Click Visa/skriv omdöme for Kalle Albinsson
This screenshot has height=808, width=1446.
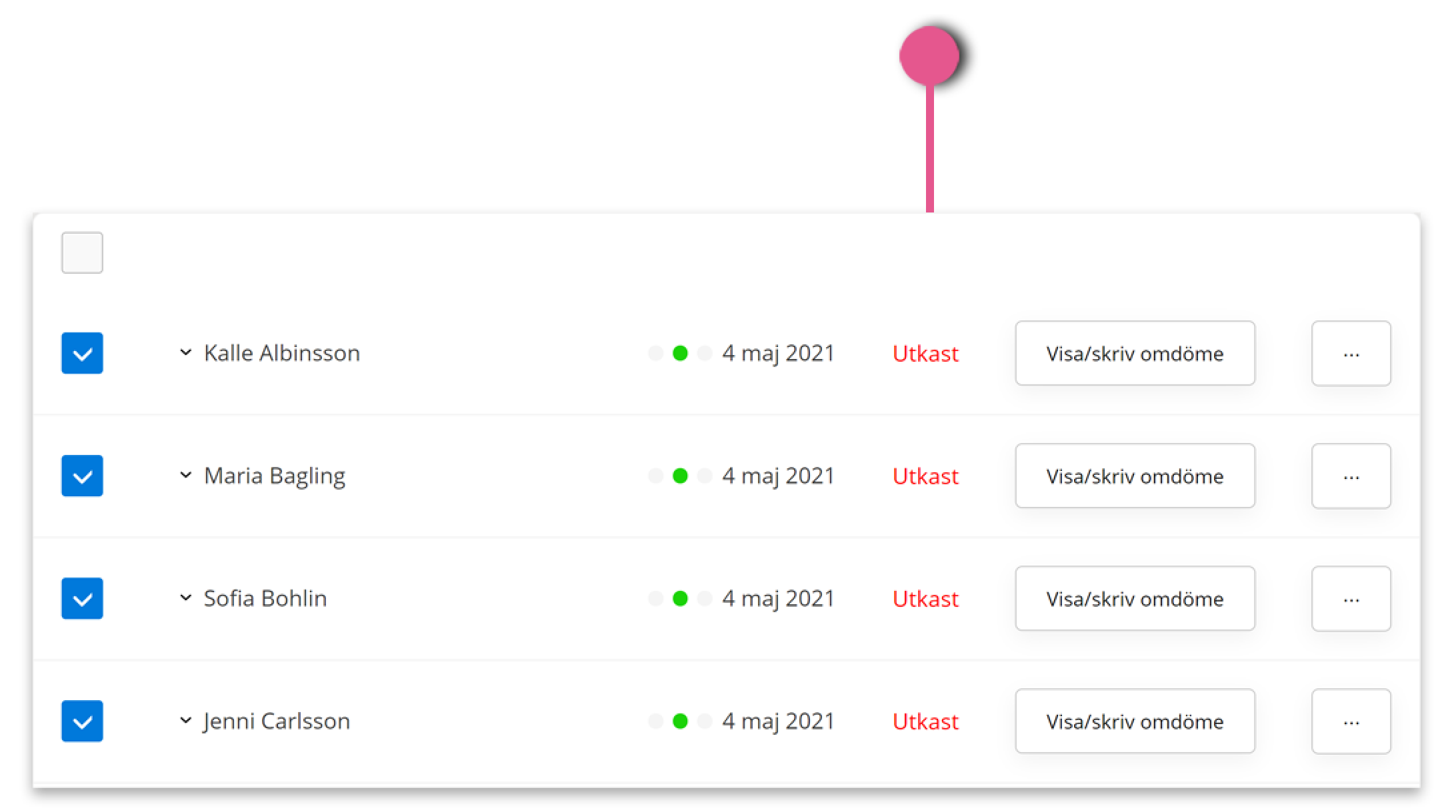tap(1135, 353)
